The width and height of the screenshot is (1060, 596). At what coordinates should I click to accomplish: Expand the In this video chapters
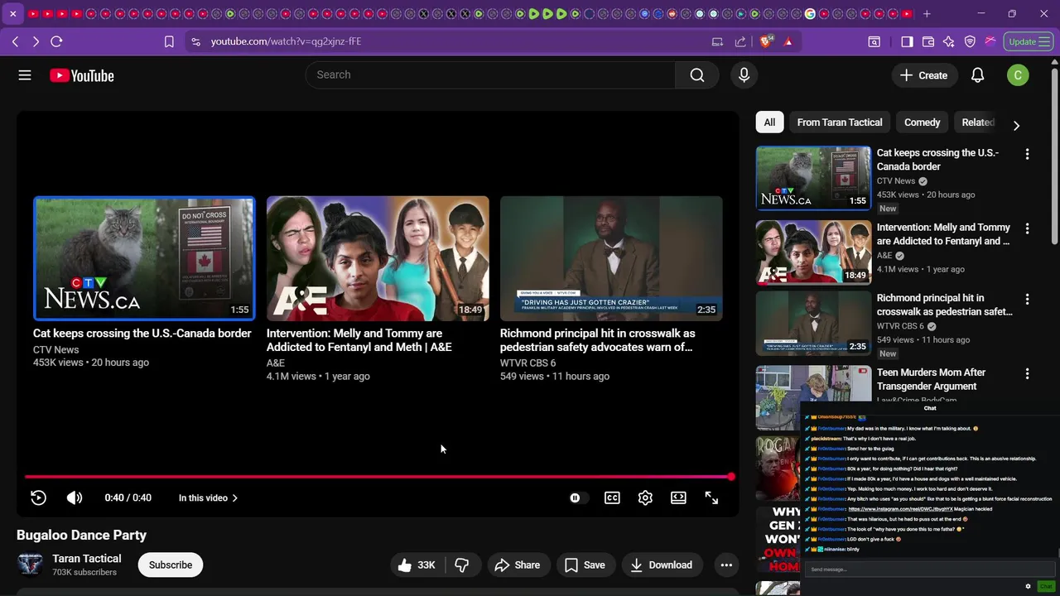[x=208, y=497]
